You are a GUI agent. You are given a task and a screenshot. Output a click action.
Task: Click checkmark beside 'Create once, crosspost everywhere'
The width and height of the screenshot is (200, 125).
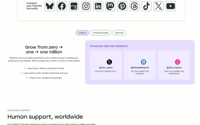click(27, 78)
